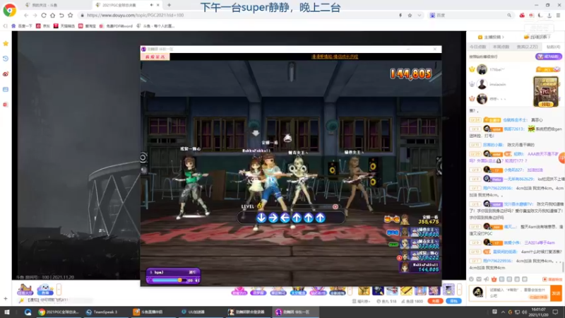Open the 免费PDF转word bookmark
This screenshot has width=565, height=318.
click(116, 26)
